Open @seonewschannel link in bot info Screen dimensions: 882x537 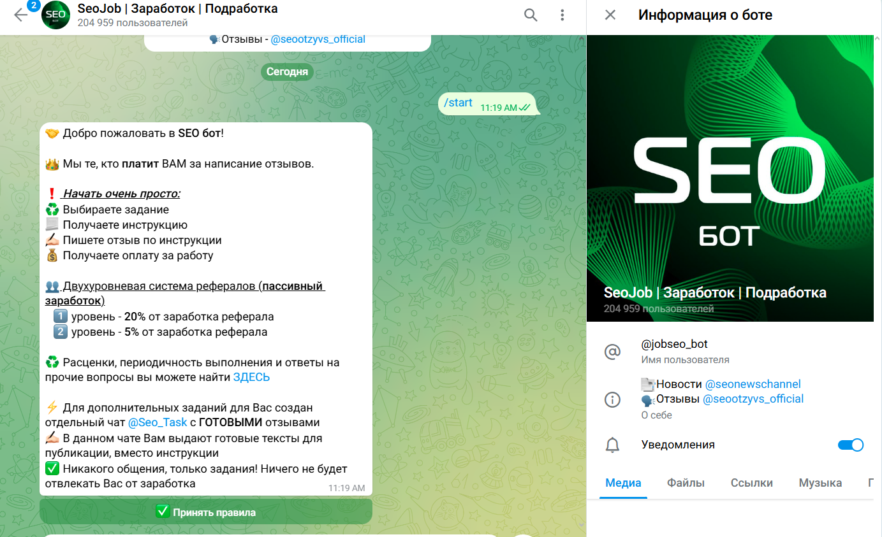tap(753, 384)
